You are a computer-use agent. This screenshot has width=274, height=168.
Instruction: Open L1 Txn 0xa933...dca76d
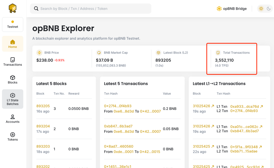pyautogui.click(x=245, y=107)
